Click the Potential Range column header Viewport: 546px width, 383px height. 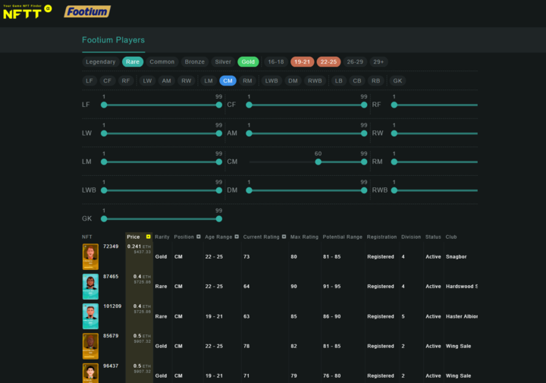point(343,237)
